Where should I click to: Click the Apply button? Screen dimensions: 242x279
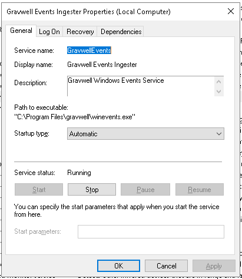coord(214,266)
